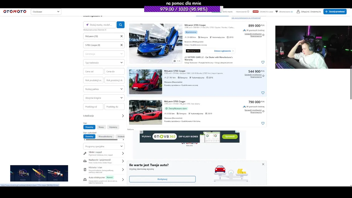352x198 pixels.
Task: Click the car icon for Nadwozie i pojemność
Action: [x=85, y=161]
